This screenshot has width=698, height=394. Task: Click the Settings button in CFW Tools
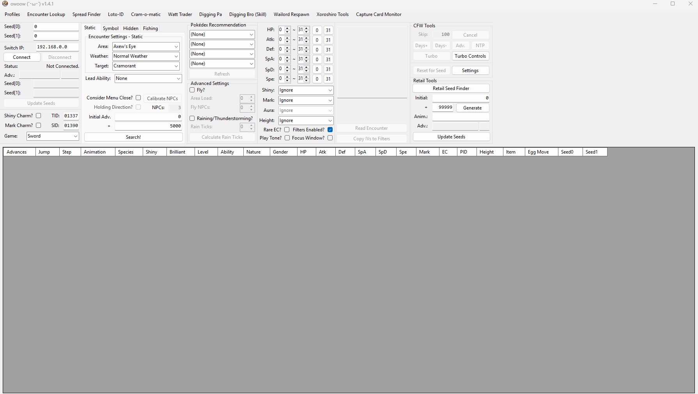(470, 71)
